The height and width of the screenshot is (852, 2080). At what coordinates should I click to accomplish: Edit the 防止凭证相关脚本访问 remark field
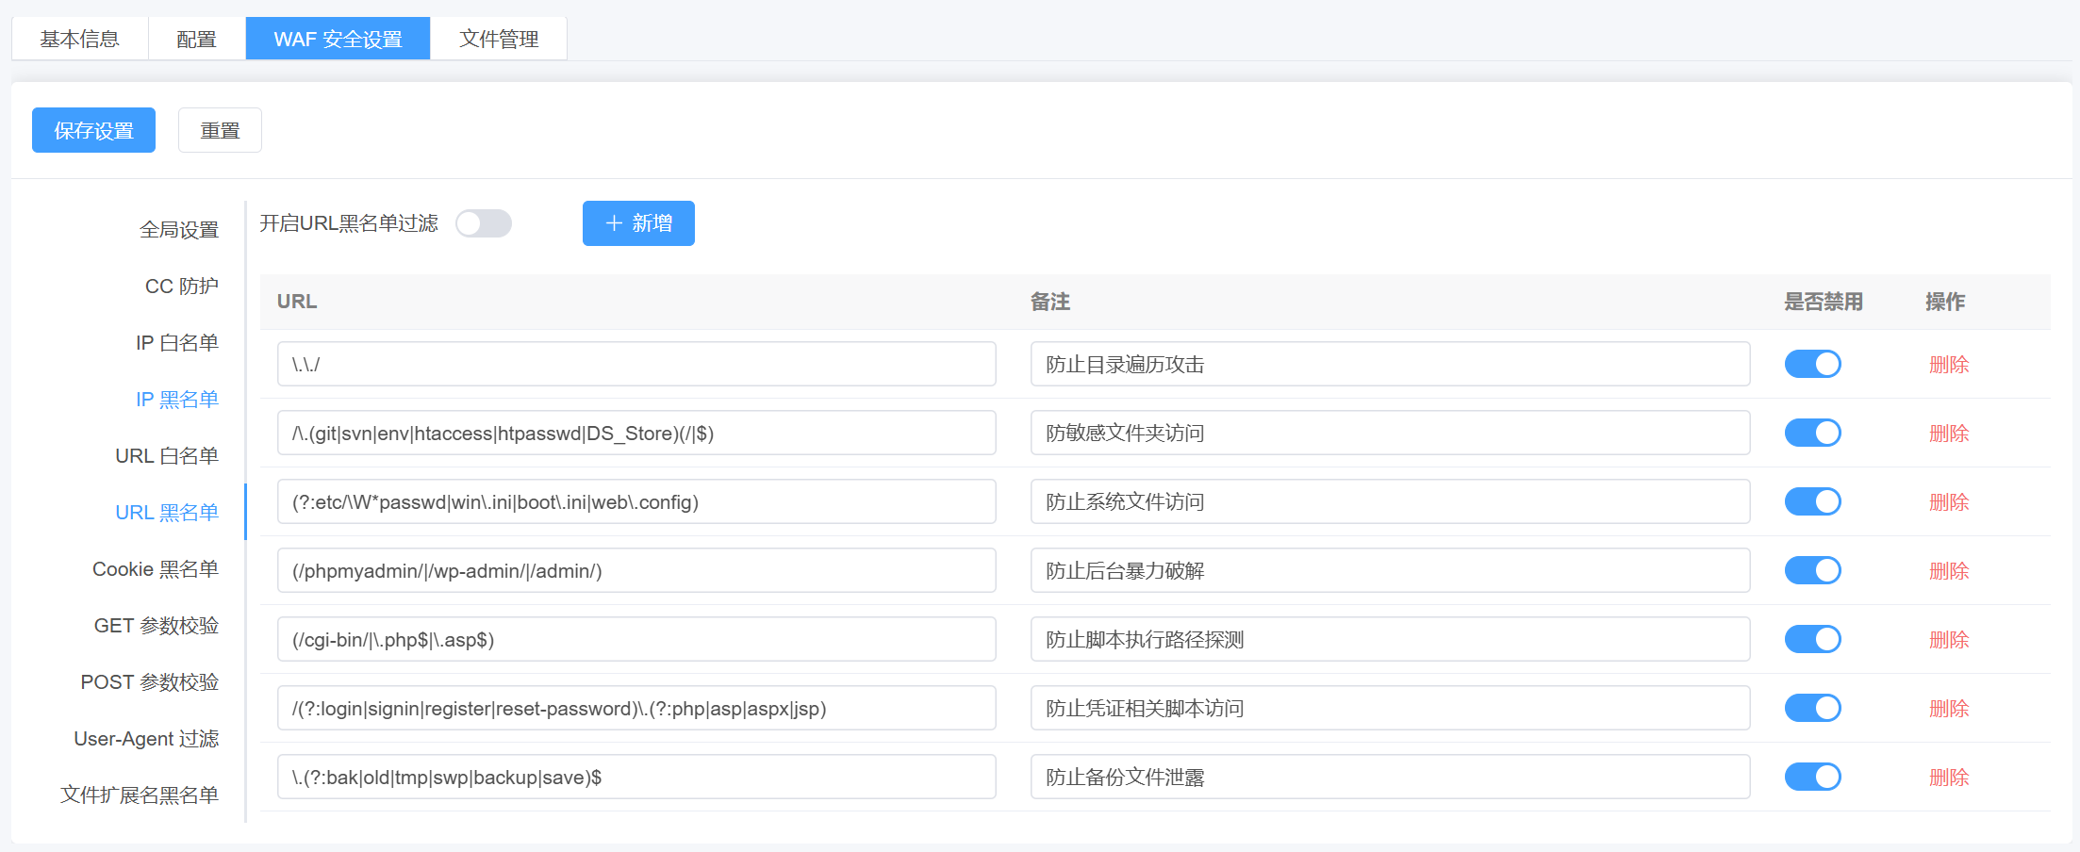[x=1391, y=708]
